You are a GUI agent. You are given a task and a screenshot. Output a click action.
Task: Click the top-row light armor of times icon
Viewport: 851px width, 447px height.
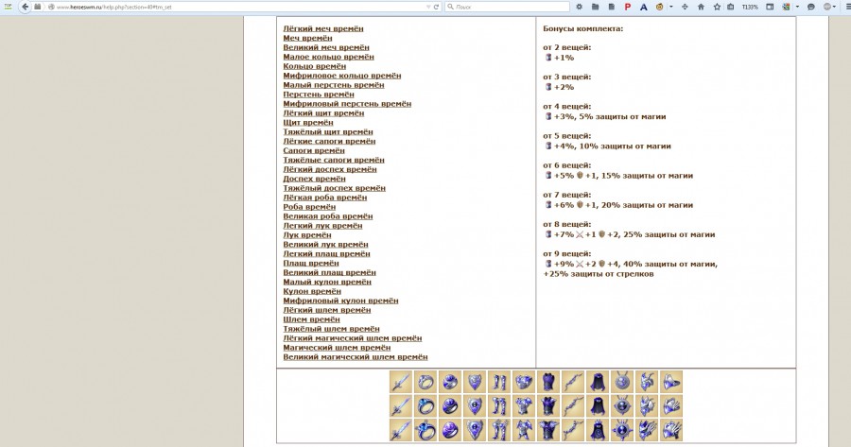[523, 382]
